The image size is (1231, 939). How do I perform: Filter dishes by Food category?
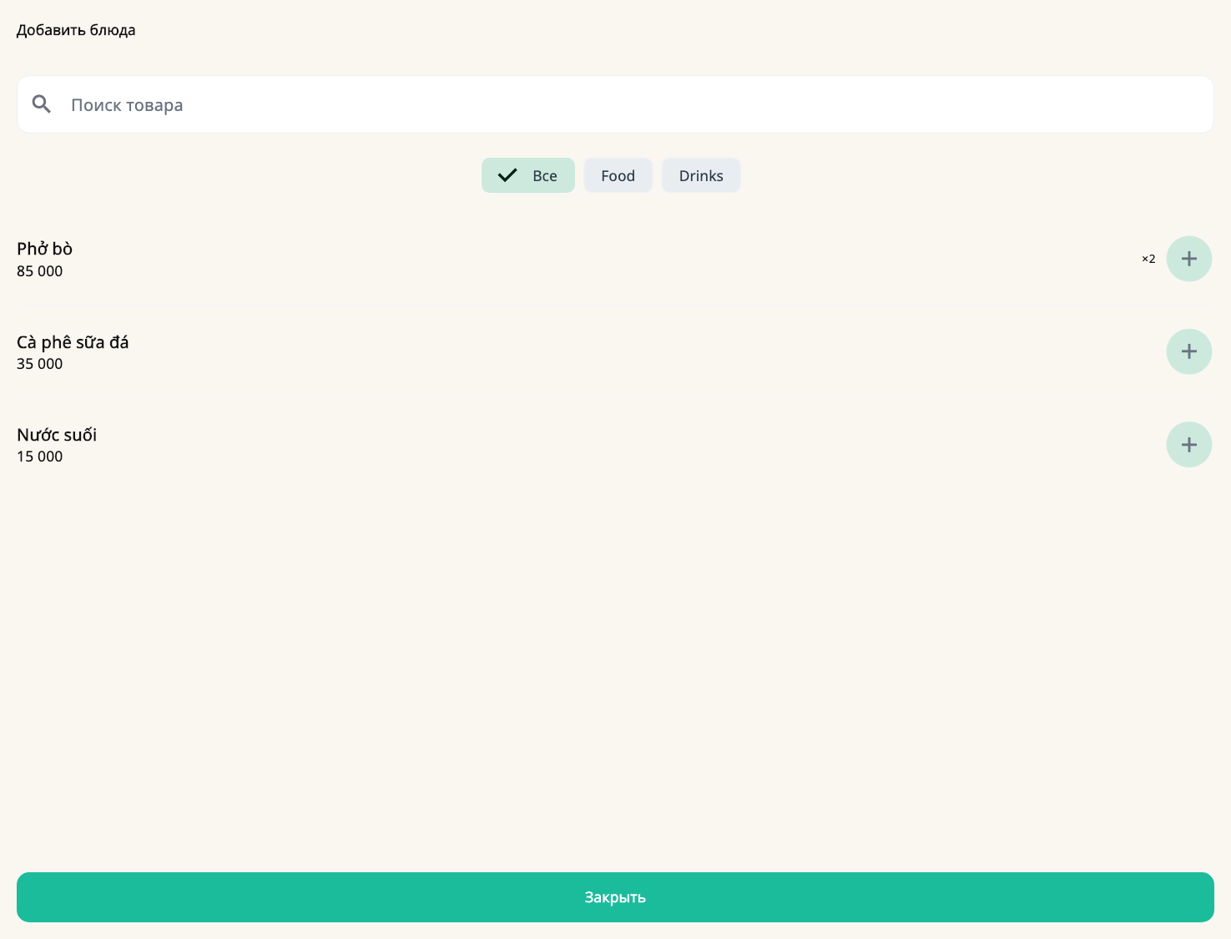pos(618,175)
